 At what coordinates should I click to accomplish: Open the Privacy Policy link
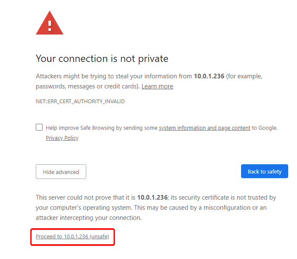pos(62,138)
